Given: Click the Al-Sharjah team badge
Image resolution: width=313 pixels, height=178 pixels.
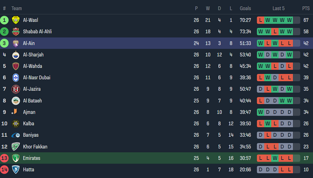Looking at the screenshot, I should tap(16, 55).
